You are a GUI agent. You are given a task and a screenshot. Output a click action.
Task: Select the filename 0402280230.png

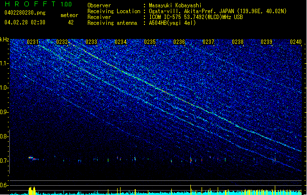(x=25, y=13)
